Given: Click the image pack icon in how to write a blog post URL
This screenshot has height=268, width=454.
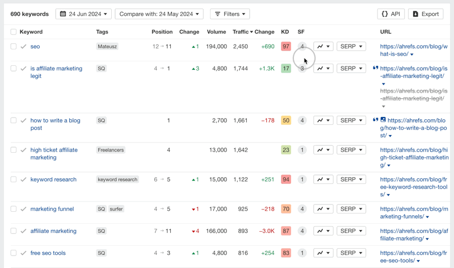Looking at the screenshot, I should 383,120.
